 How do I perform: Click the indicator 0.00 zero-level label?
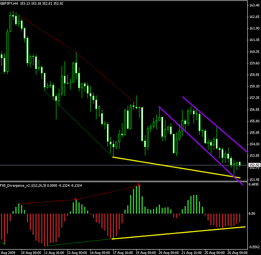tap(252, 214)
